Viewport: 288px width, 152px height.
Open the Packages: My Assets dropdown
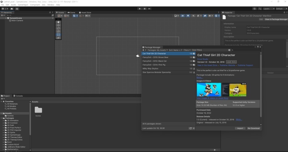click(x=158, y=50)
